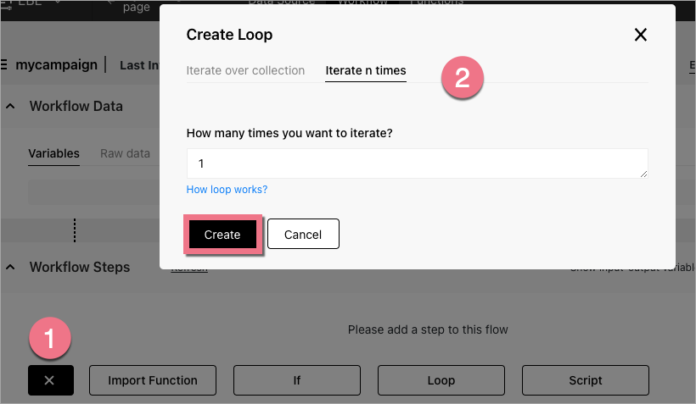The height and width of the screenshot is (404, 696).
Task: Click the black X add-step toggle button
Action: (49, 380)
